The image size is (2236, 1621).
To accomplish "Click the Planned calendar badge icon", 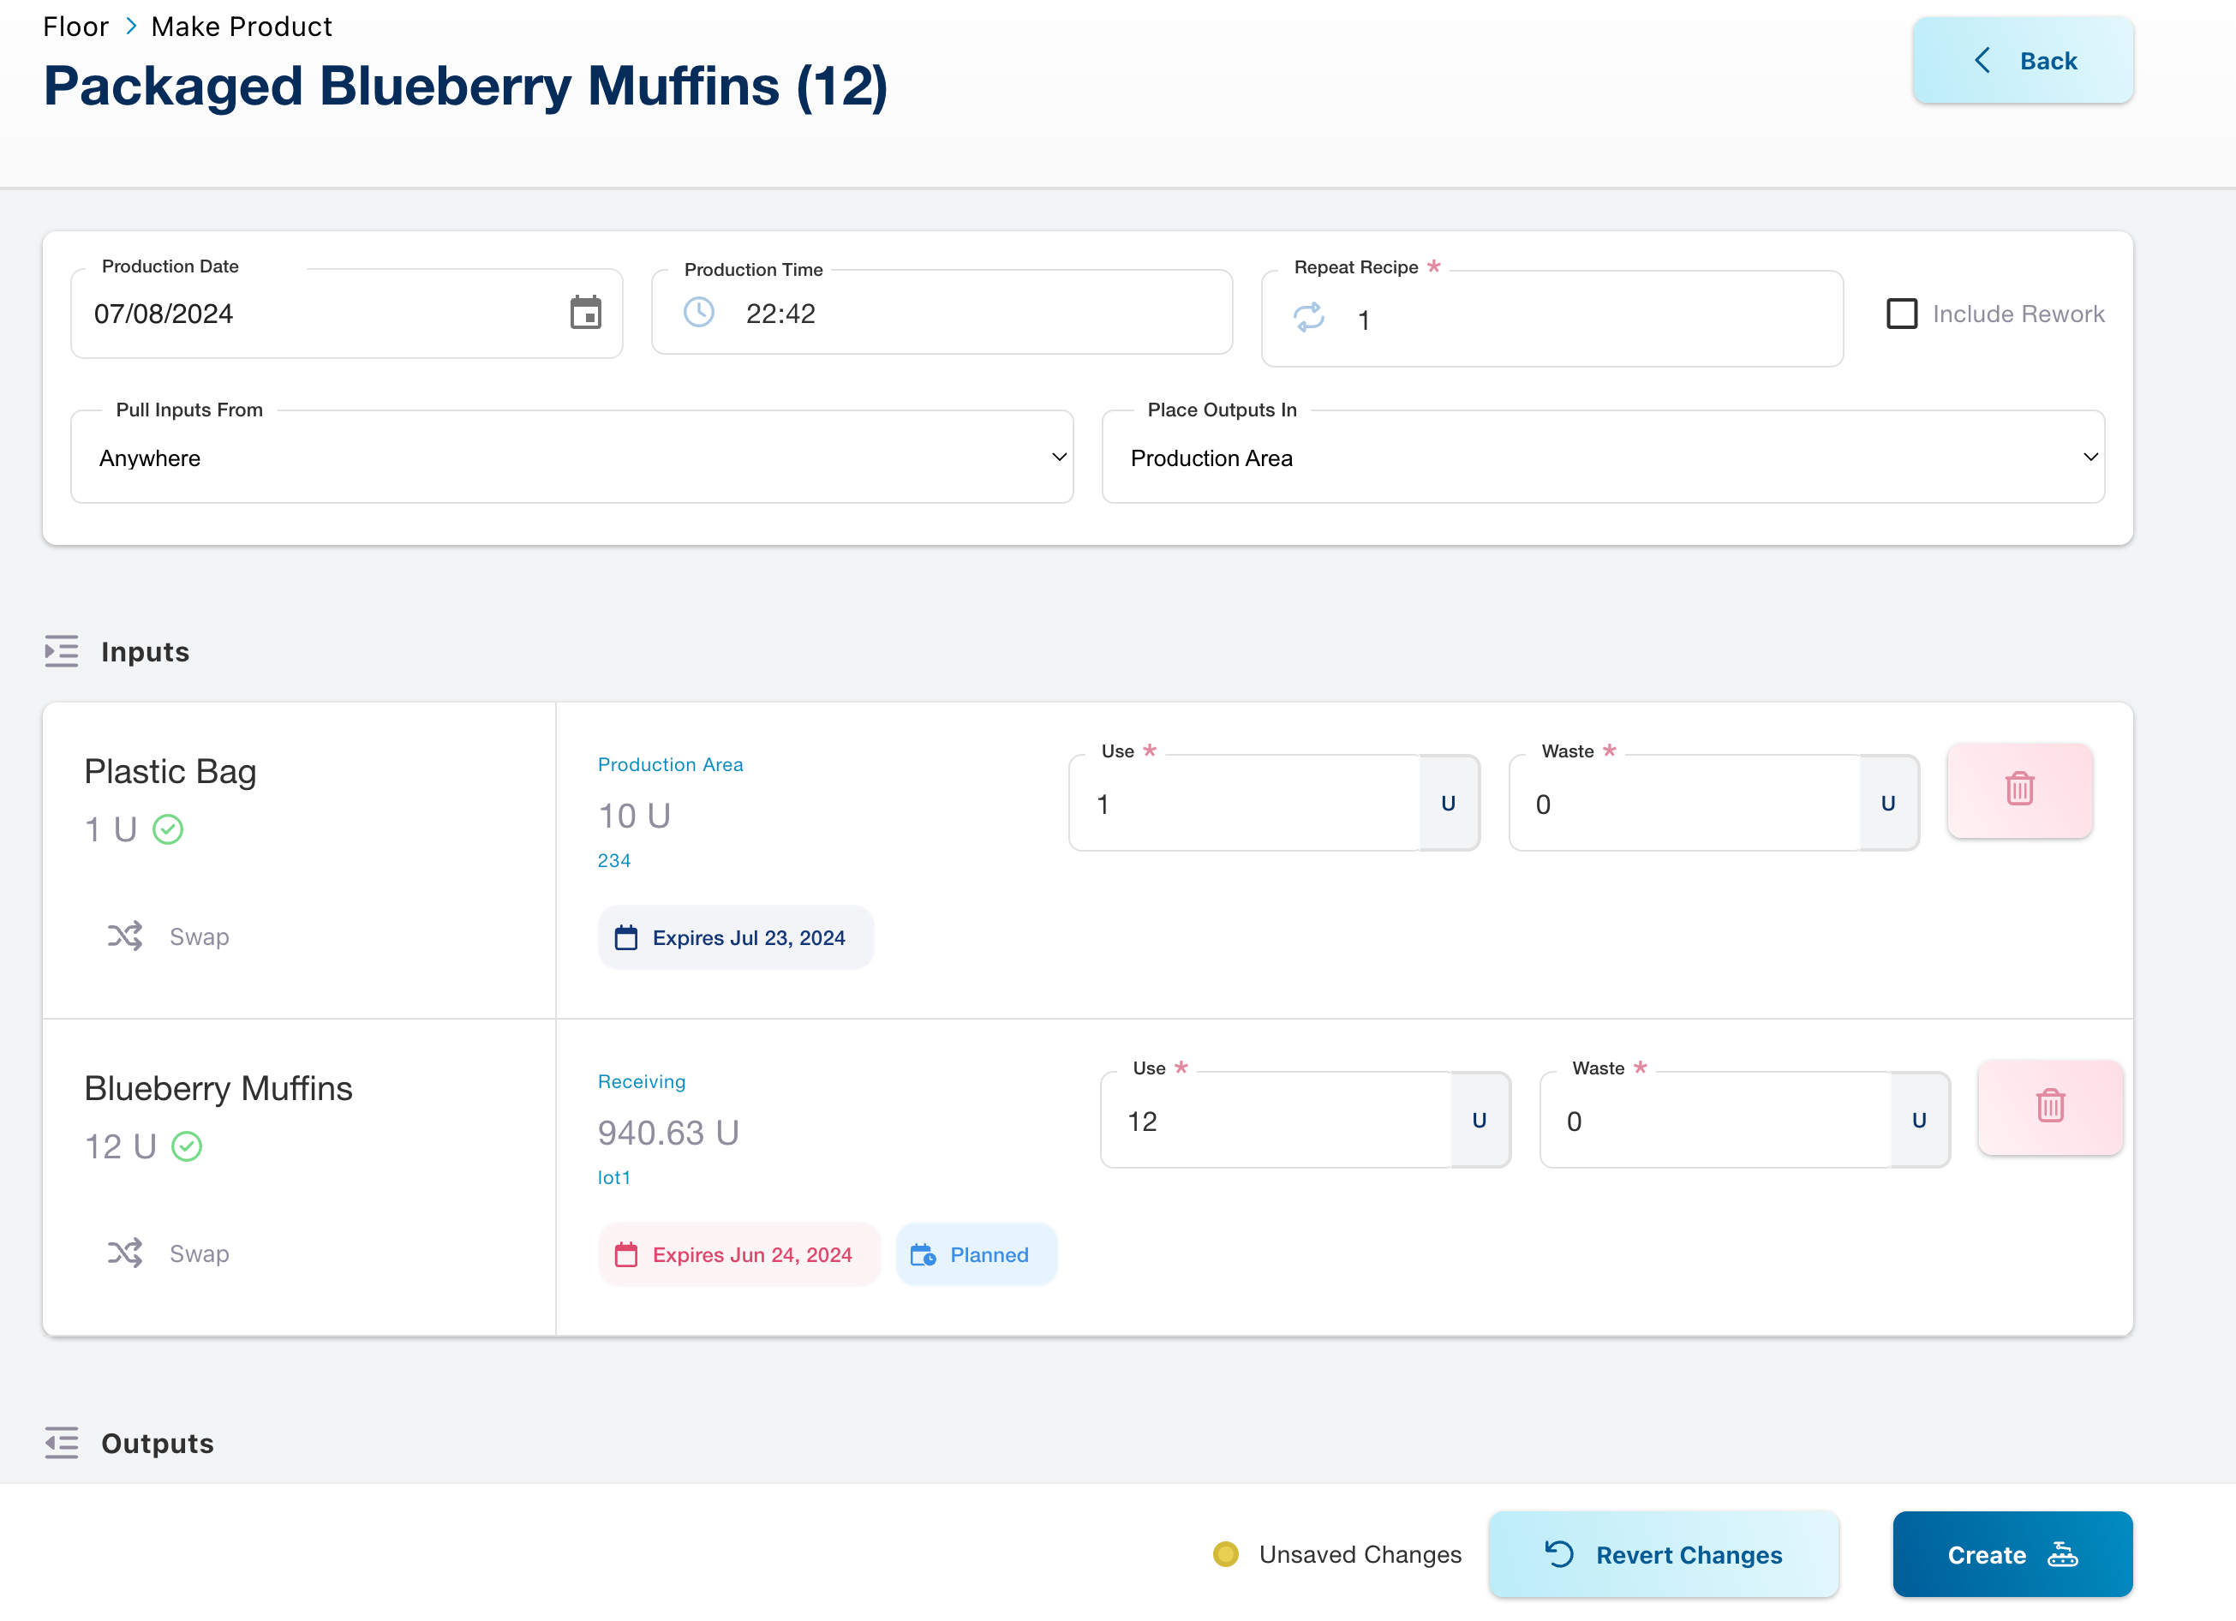I will click(x=923, y=1254).
